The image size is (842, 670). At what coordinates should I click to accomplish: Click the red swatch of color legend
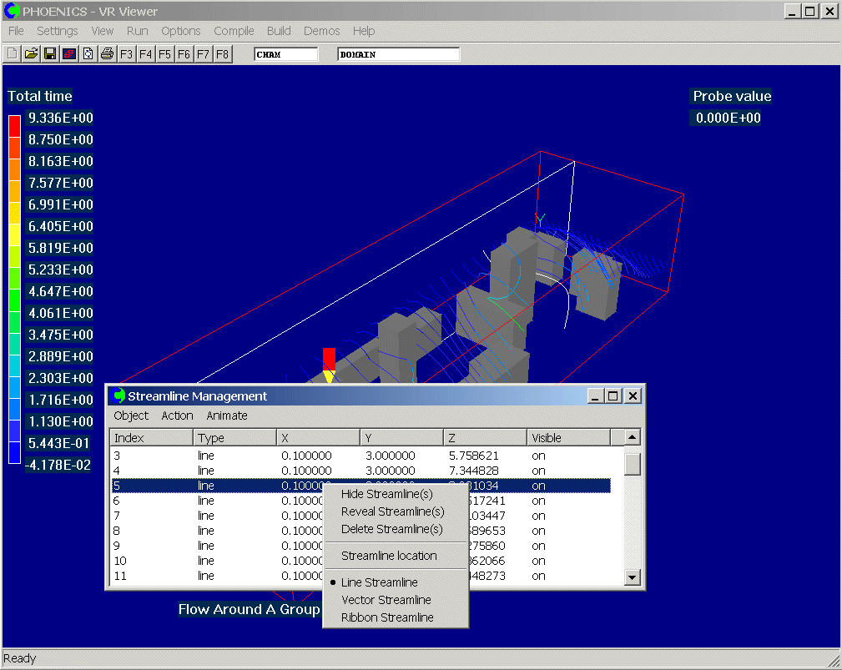pyautogui.click(x=14, y=125)
